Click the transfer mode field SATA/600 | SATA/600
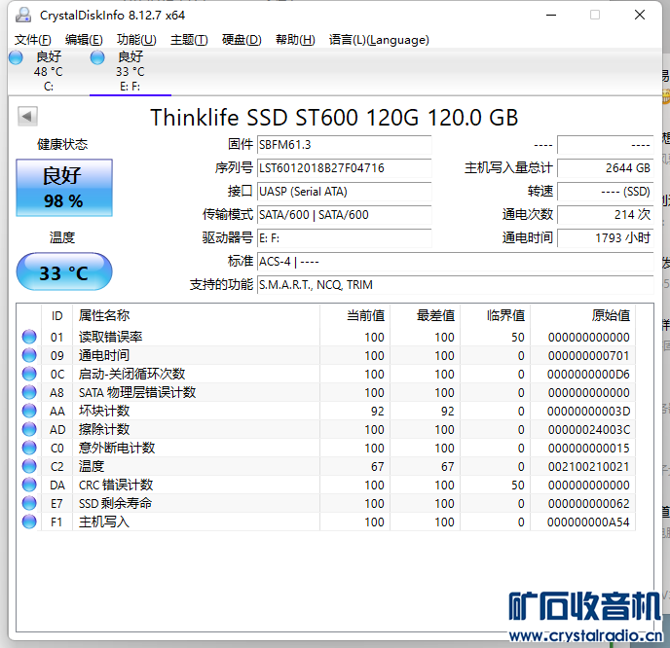The image size is (670, 648). (x=344, y=215)
